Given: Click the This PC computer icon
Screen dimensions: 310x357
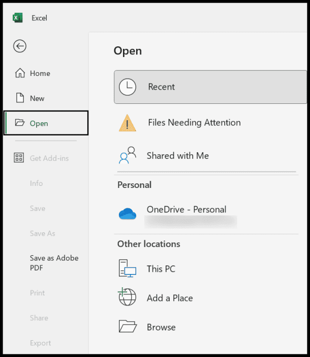Looking at the screenshot, I should tap(128, 269).
